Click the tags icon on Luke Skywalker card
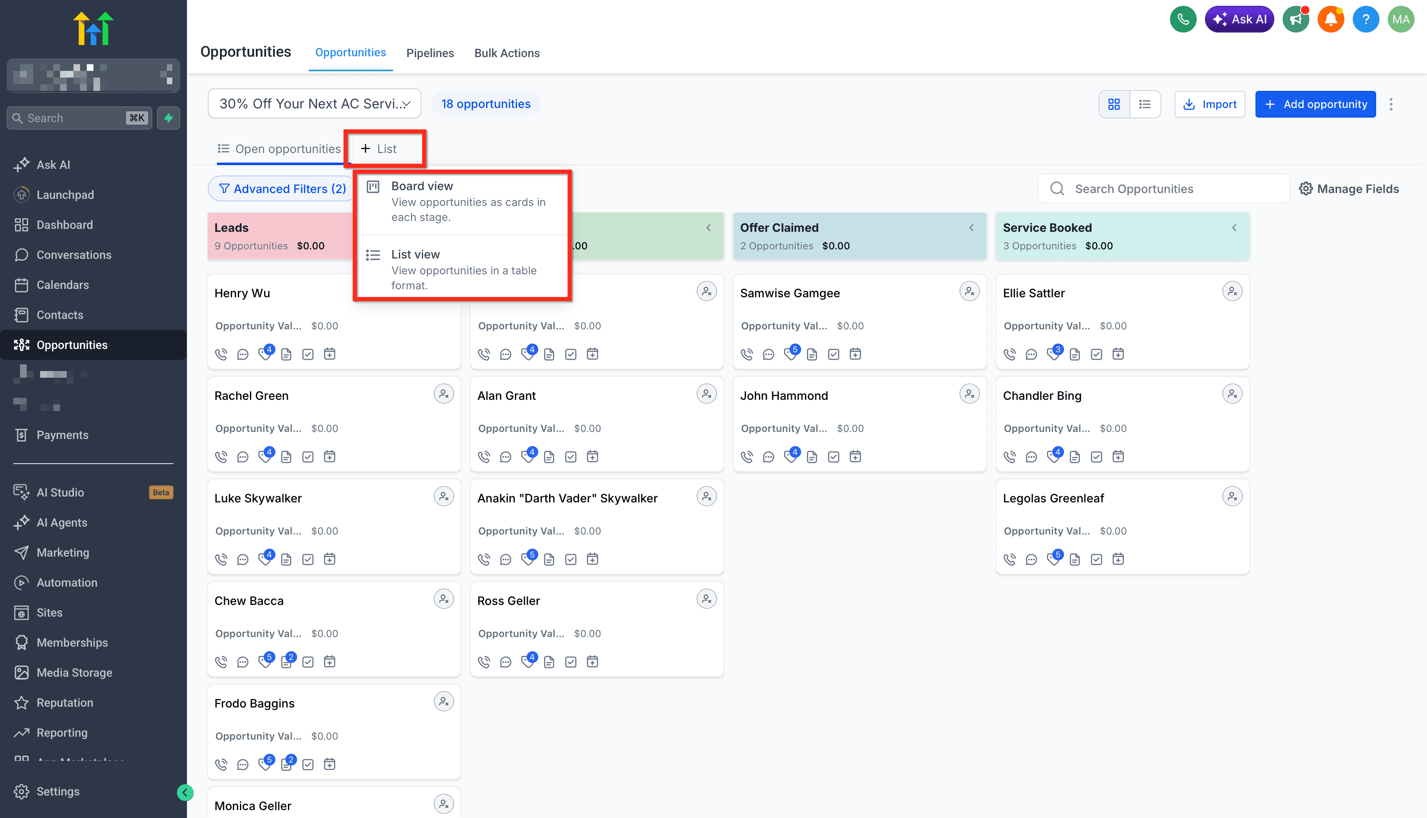The height and width of the screenshot is (818, 1427). point(264,559)
